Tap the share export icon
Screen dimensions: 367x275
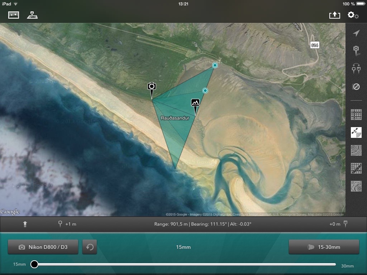pyautogui.click(x=334, y=15)
